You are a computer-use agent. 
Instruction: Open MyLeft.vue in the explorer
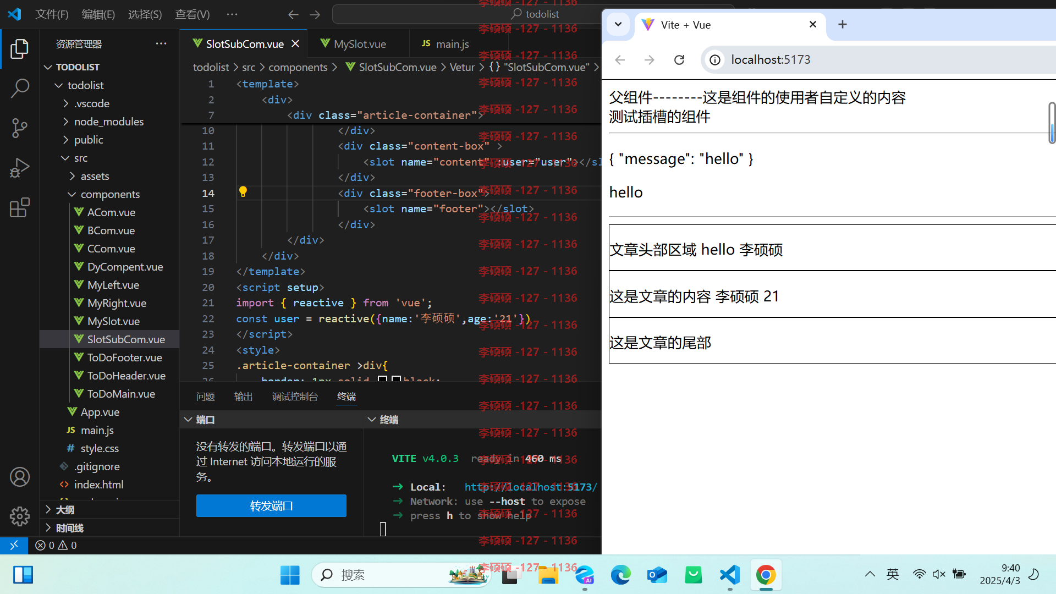[113, 285]
